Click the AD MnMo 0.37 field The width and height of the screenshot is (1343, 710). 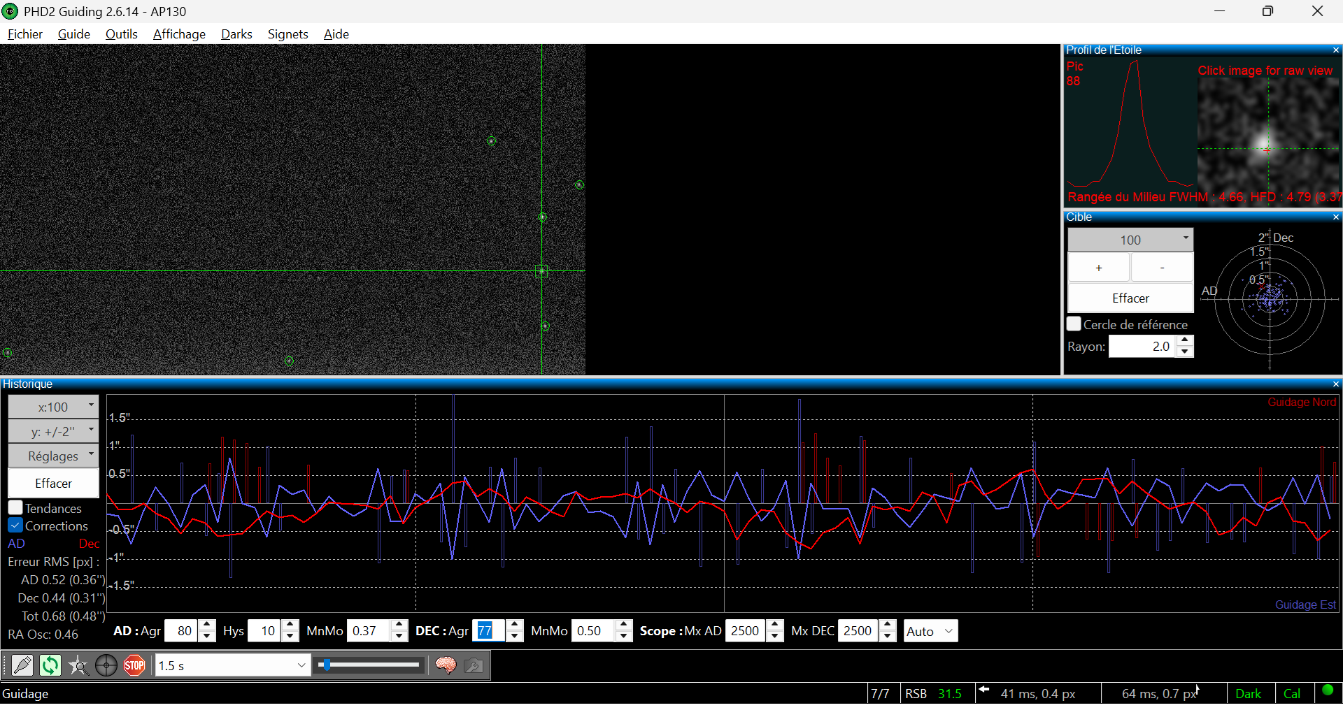369,631
